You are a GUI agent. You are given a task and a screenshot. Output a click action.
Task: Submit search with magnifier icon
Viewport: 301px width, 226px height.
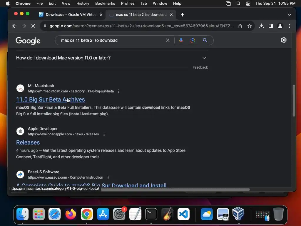point(205,40)
